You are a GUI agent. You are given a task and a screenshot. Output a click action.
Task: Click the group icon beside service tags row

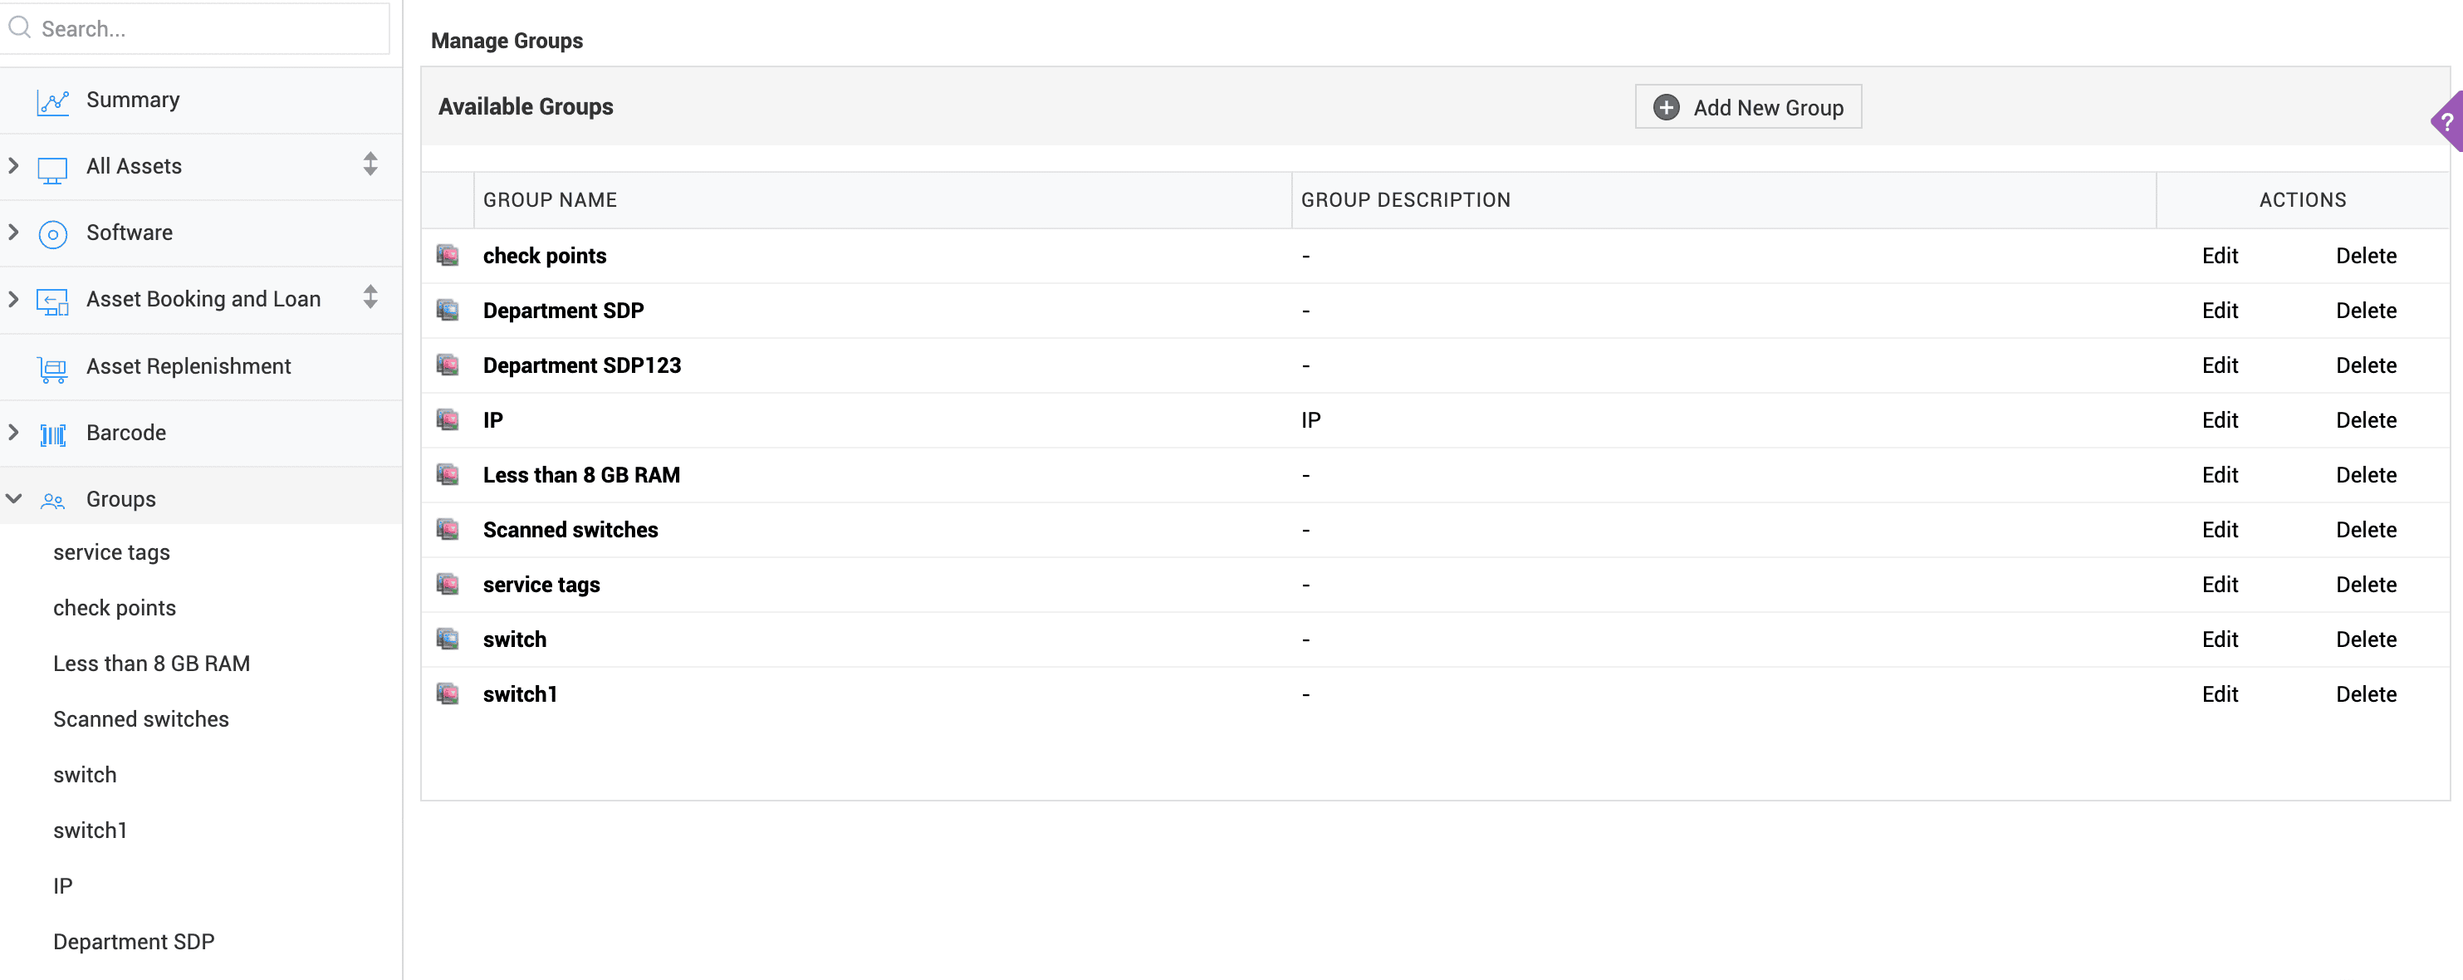coord(448,583)
